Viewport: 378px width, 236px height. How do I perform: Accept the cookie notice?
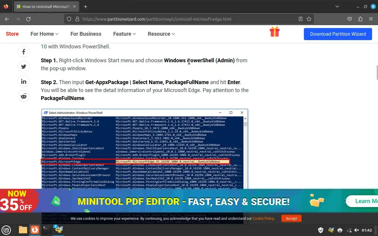(291, 218)
